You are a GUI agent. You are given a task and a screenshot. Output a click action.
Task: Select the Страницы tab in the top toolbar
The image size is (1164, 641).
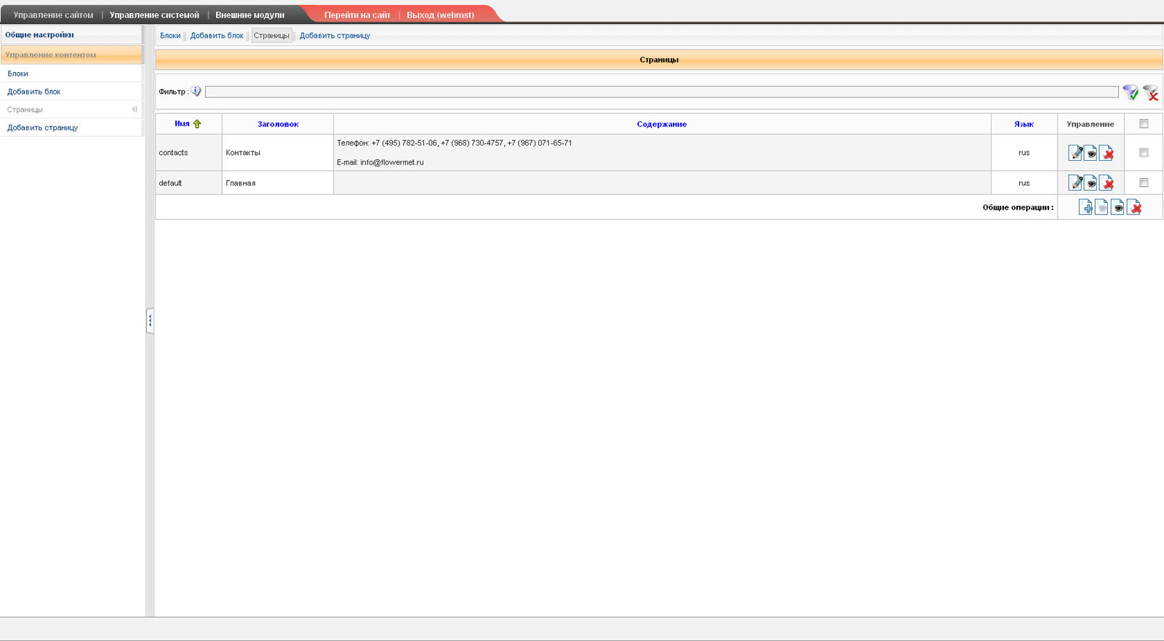271,36
